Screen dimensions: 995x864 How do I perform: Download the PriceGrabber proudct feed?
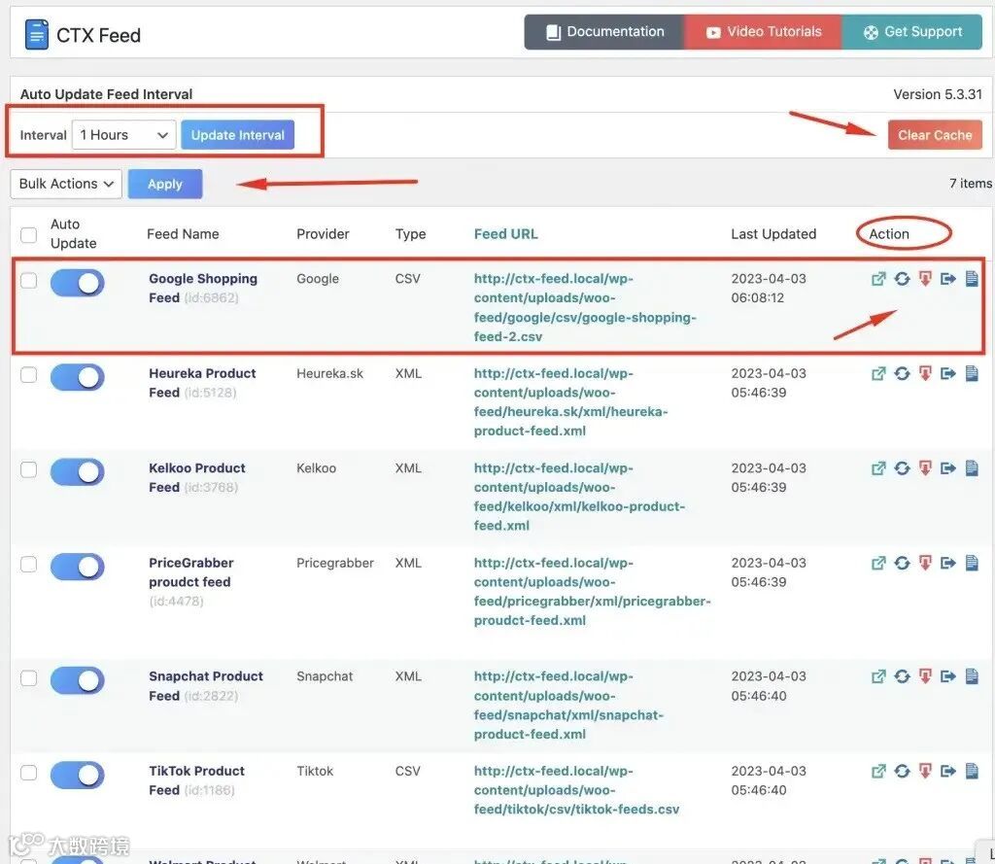(925, 563)
